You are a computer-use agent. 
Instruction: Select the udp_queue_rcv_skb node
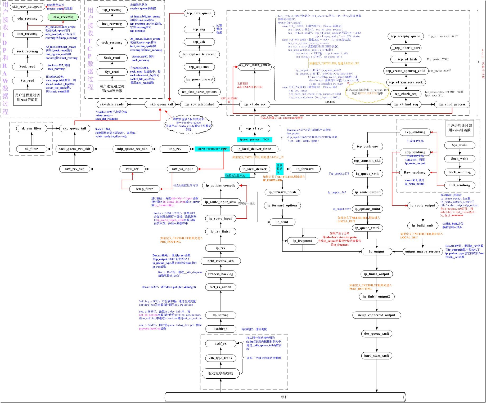(132, 149)
